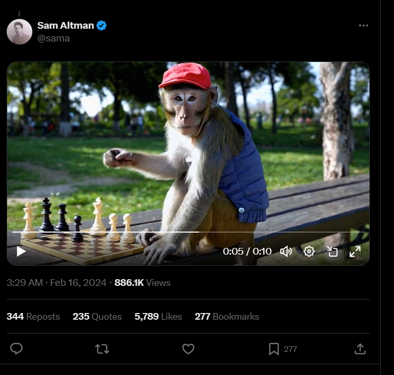View the 344 Reposts list

(33, 317)
